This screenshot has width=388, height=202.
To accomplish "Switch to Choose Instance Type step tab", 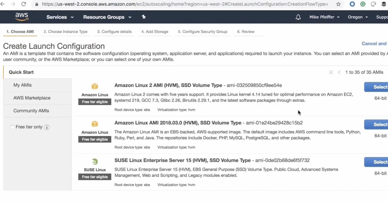I will [65, 32].
